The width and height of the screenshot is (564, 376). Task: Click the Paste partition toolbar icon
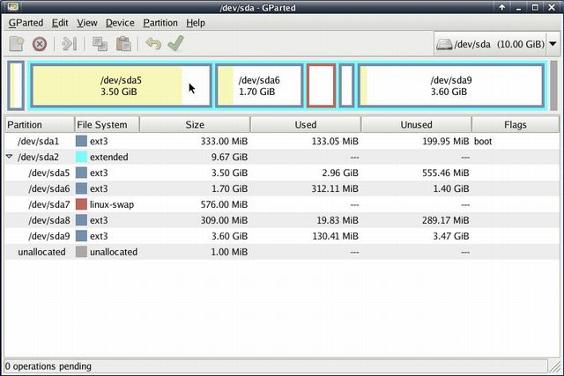click(123, 44)
